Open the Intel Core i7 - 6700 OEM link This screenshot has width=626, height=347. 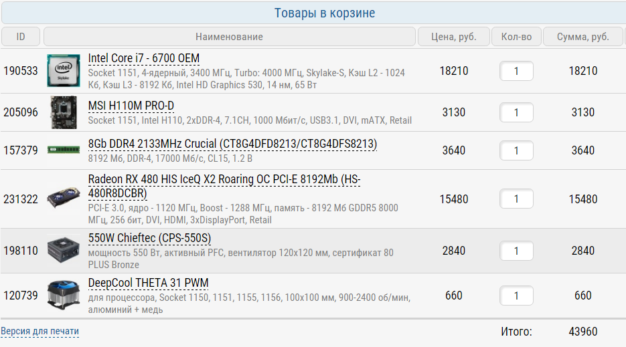pos(144,58)
